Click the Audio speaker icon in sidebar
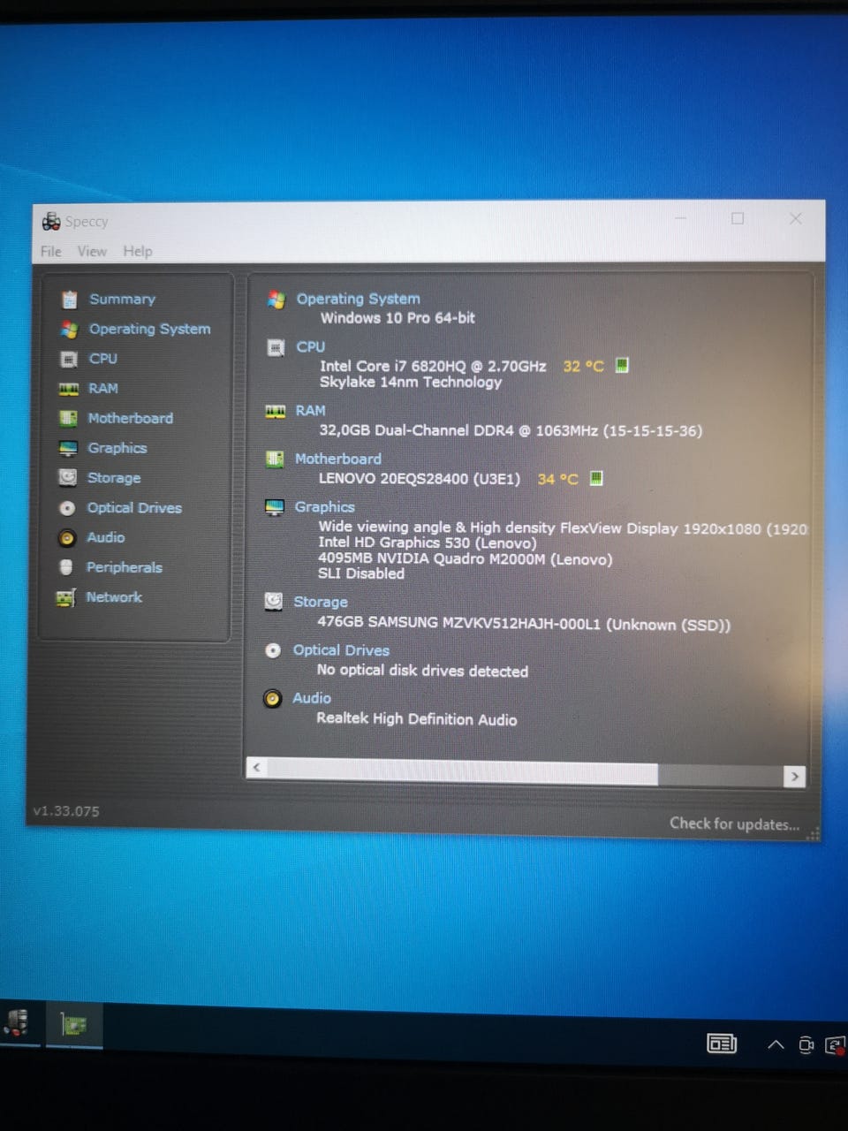Viewport: 848px width, 1131px height. (67, 537)
